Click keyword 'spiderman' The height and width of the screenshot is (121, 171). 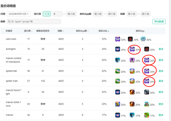11,71
